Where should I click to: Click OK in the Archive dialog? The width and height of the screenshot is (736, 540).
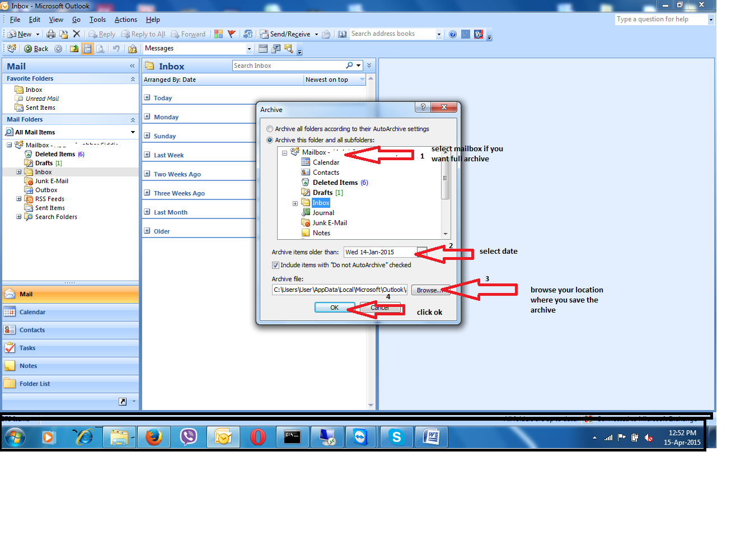click(x=335, y=308)
